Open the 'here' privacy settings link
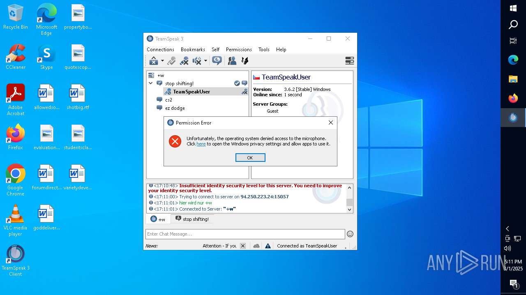 coord(201,144)
